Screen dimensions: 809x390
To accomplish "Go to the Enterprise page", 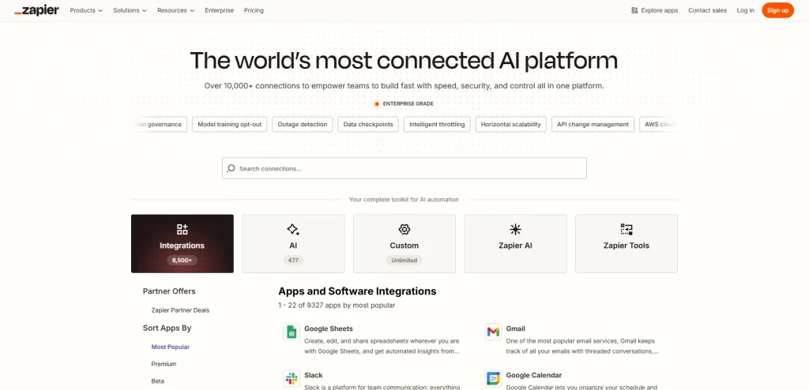I will (x=220, y=10).
